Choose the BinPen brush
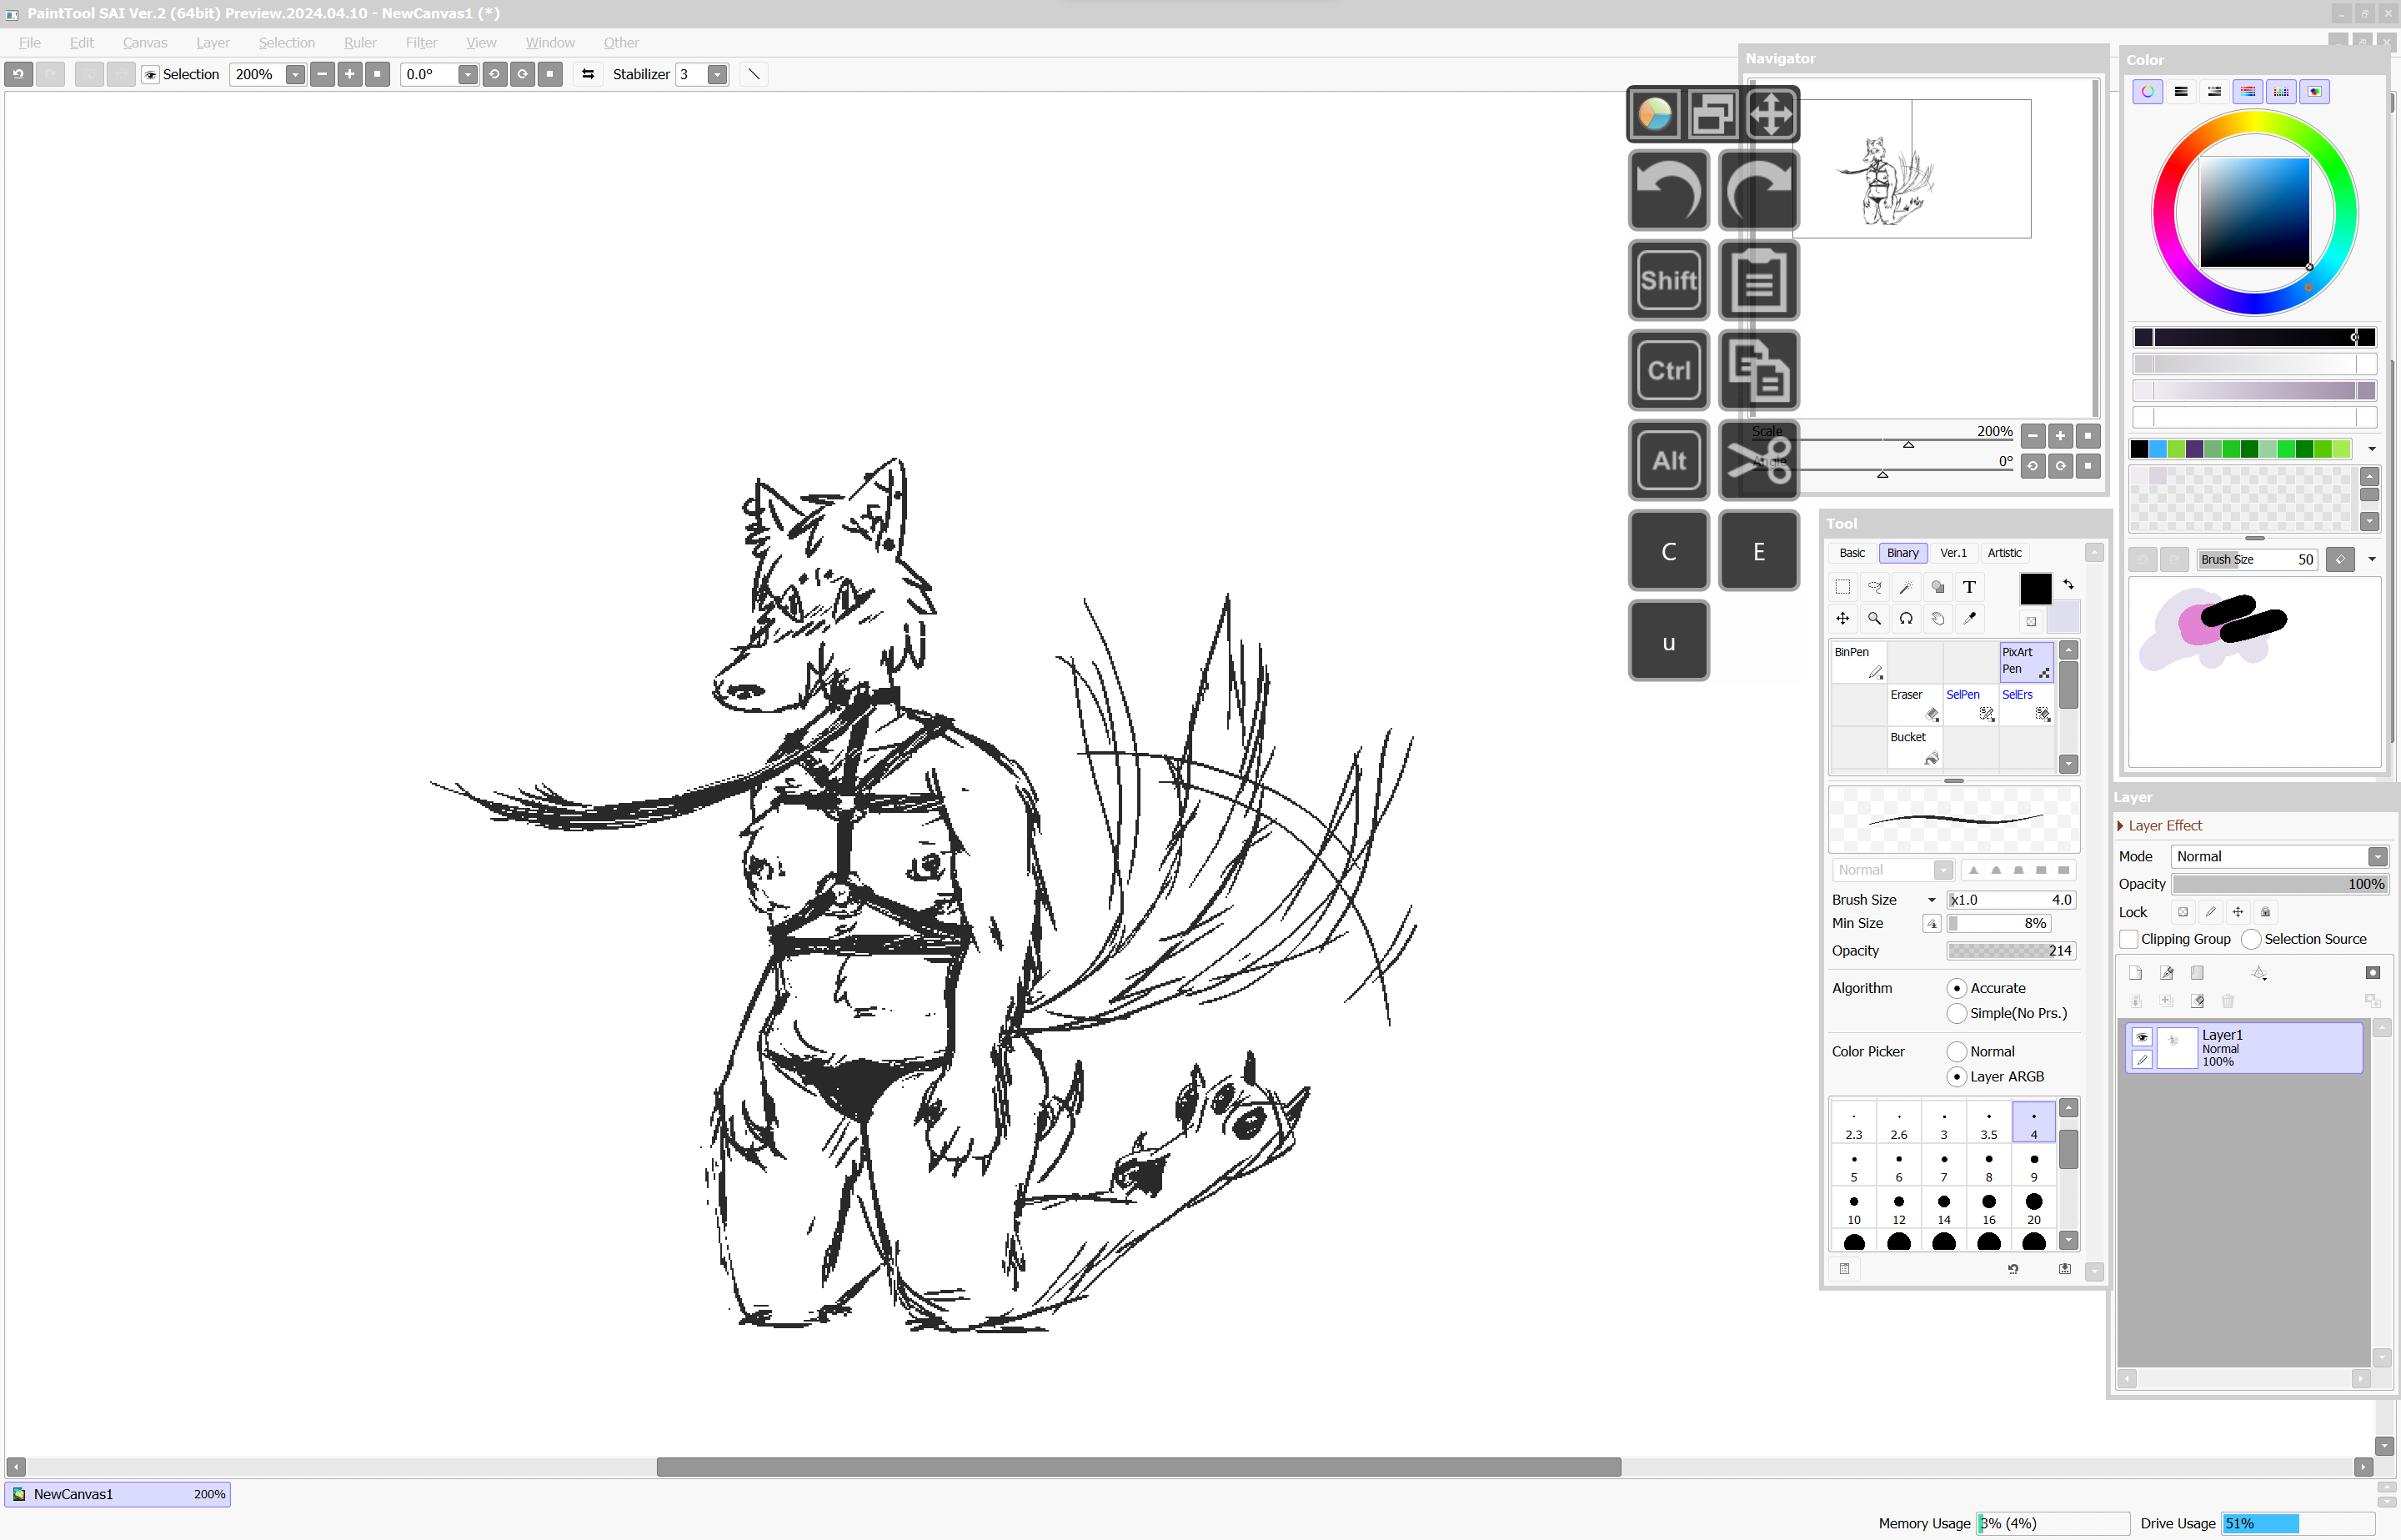 pyautogui.click(x=1858, y=663)
